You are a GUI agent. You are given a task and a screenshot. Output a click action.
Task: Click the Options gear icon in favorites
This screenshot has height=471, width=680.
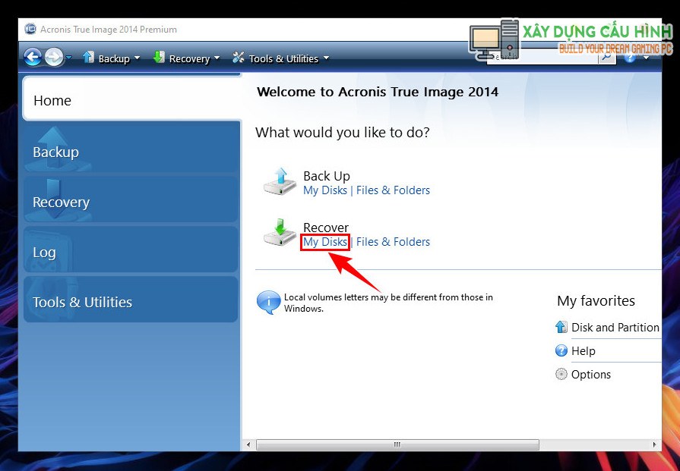(x=561, y=374)
